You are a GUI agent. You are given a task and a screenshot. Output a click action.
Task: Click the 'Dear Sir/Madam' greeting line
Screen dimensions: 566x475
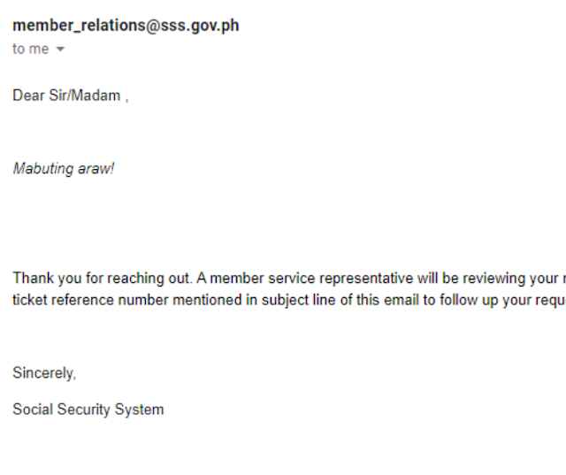click(71, 96)
